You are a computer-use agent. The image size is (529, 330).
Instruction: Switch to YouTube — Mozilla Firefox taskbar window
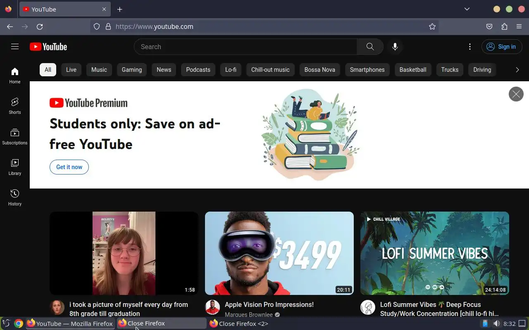point(70,323)
